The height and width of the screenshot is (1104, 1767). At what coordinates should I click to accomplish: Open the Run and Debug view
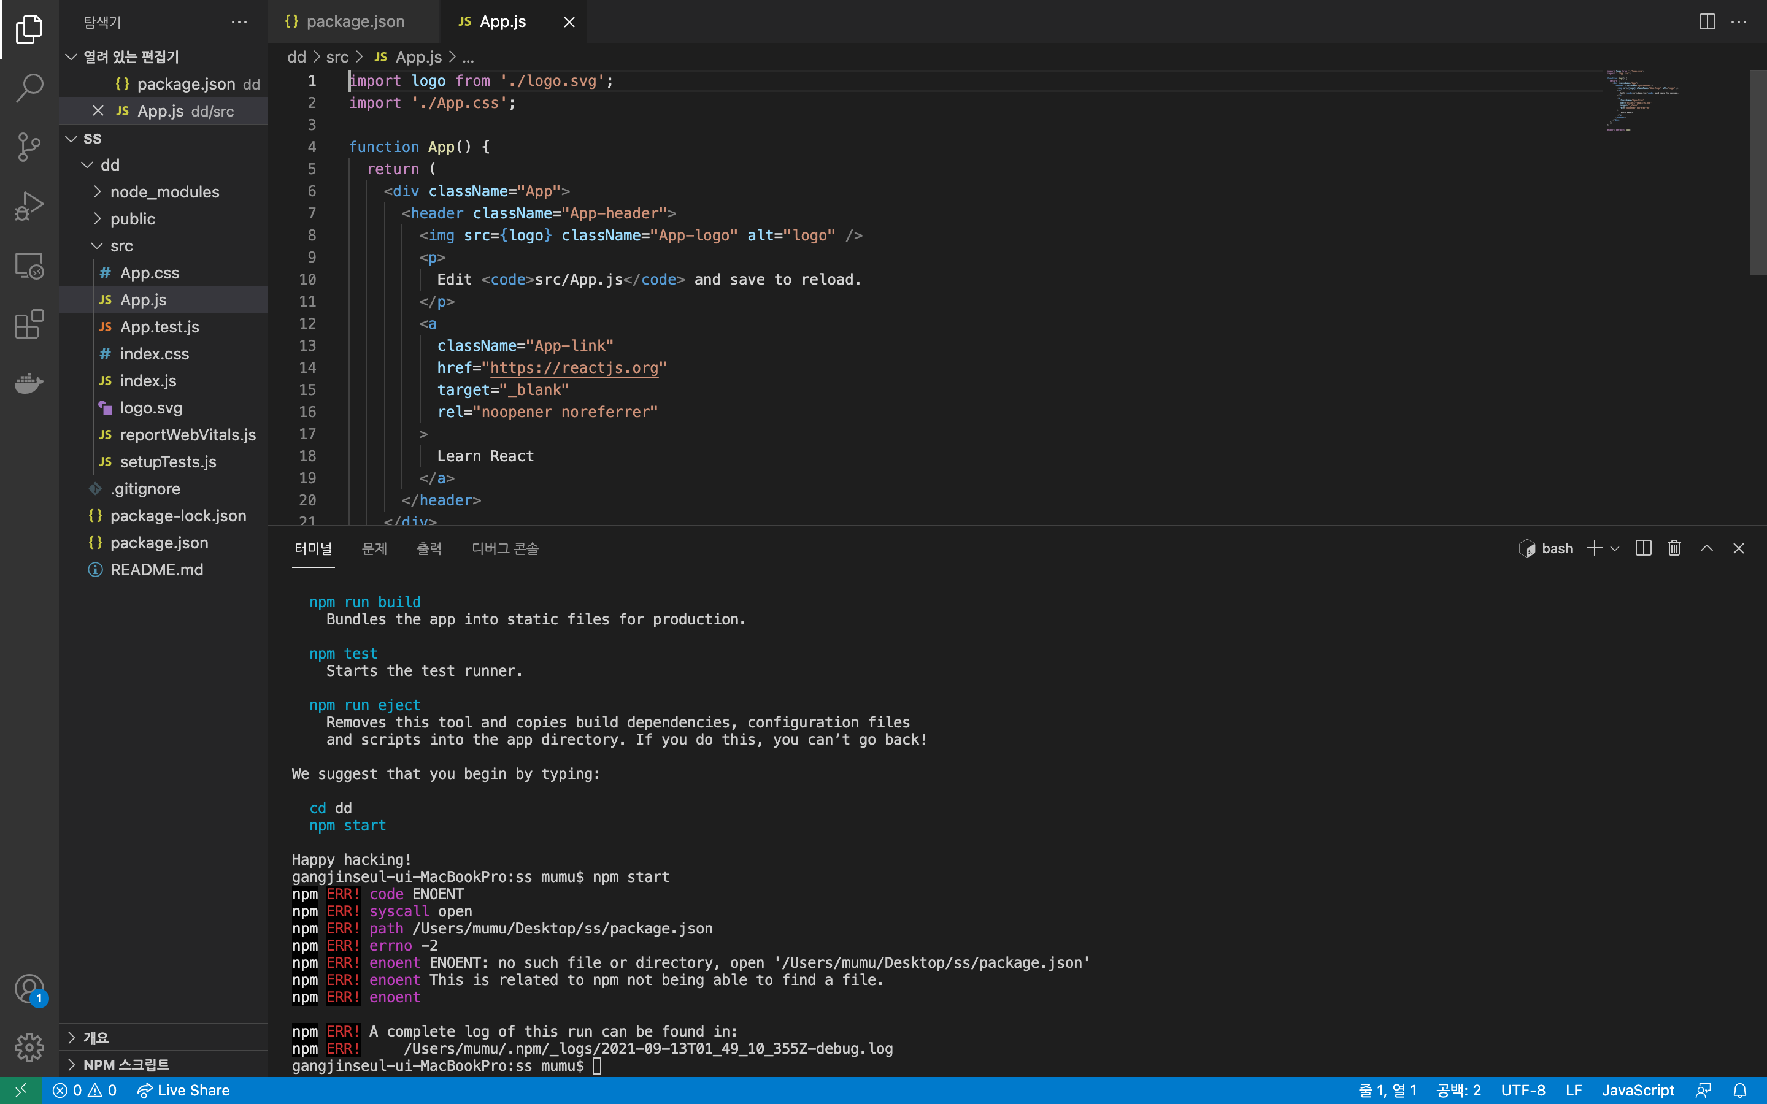[29, 206]
